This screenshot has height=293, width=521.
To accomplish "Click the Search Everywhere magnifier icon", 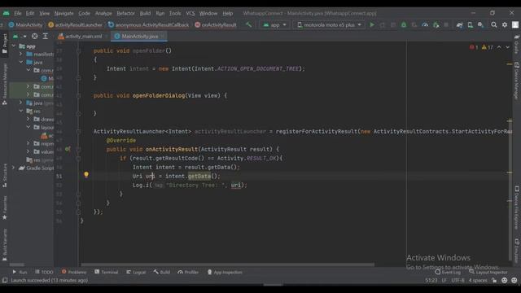I will (x=494, y=24).
